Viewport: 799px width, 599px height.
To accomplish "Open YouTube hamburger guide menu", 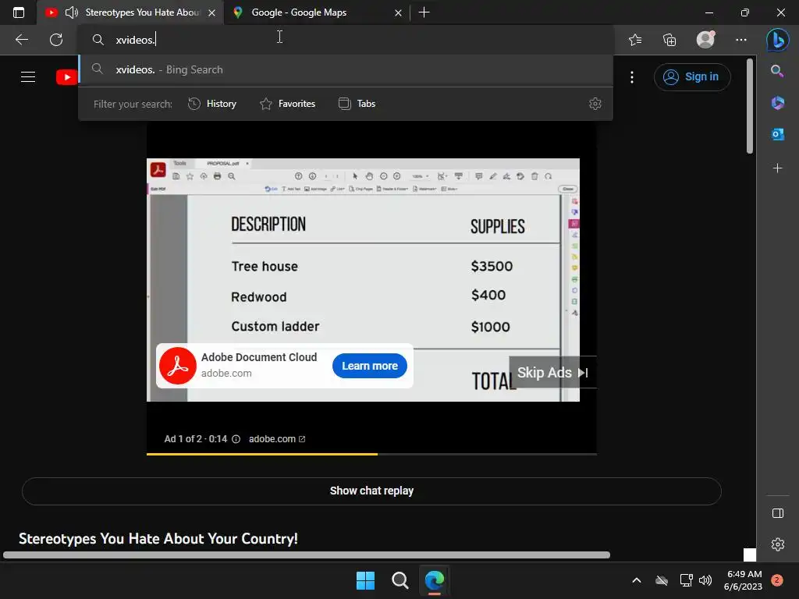I will [x=28, y=77].
